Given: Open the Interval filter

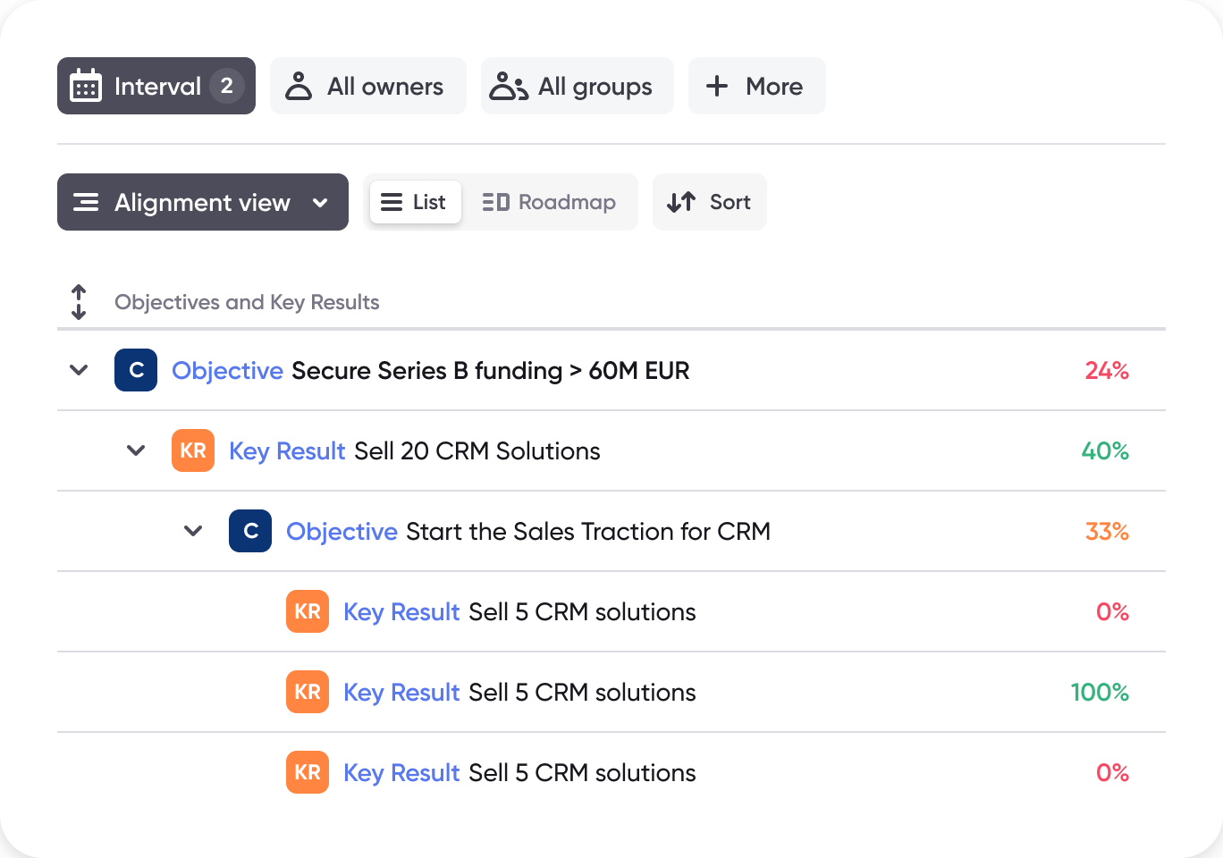Looking at the screenshot, I should [x=156, y=86].
